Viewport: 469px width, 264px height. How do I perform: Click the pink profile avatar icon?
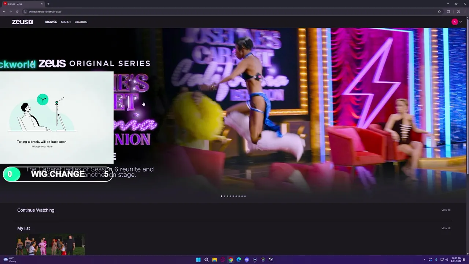click(x=455, y=22)
